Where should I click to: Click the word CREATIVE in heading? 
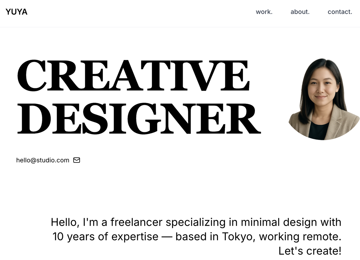pos(133,75)
